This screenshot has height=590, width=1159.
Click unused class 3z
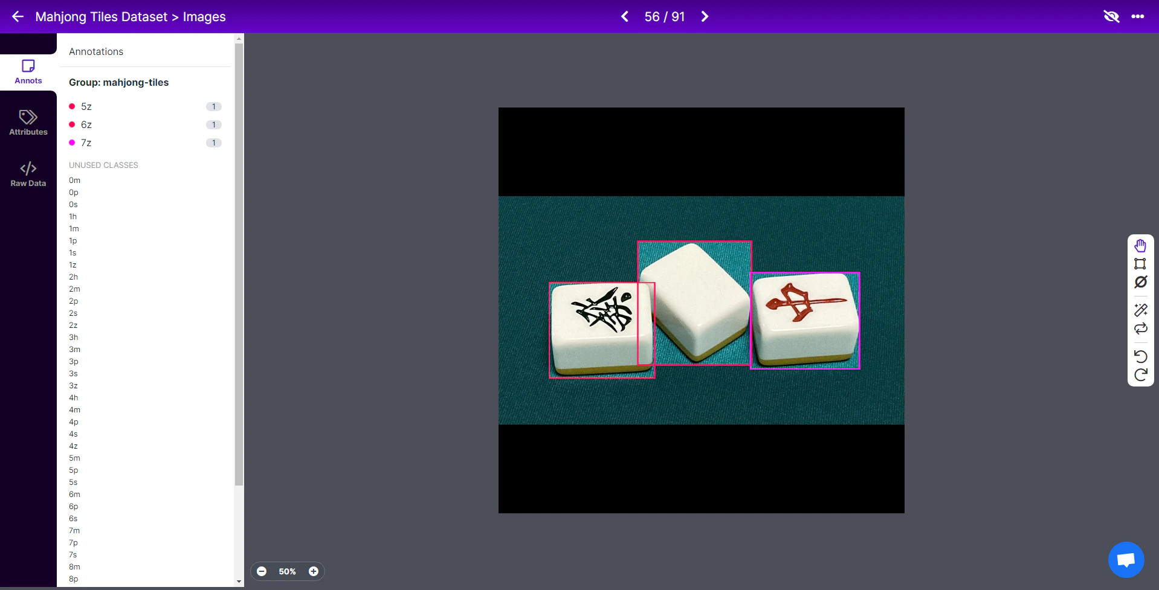click(x=73, y=385)
